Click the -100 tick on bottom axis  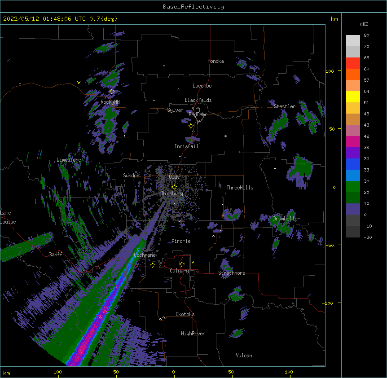56,372
